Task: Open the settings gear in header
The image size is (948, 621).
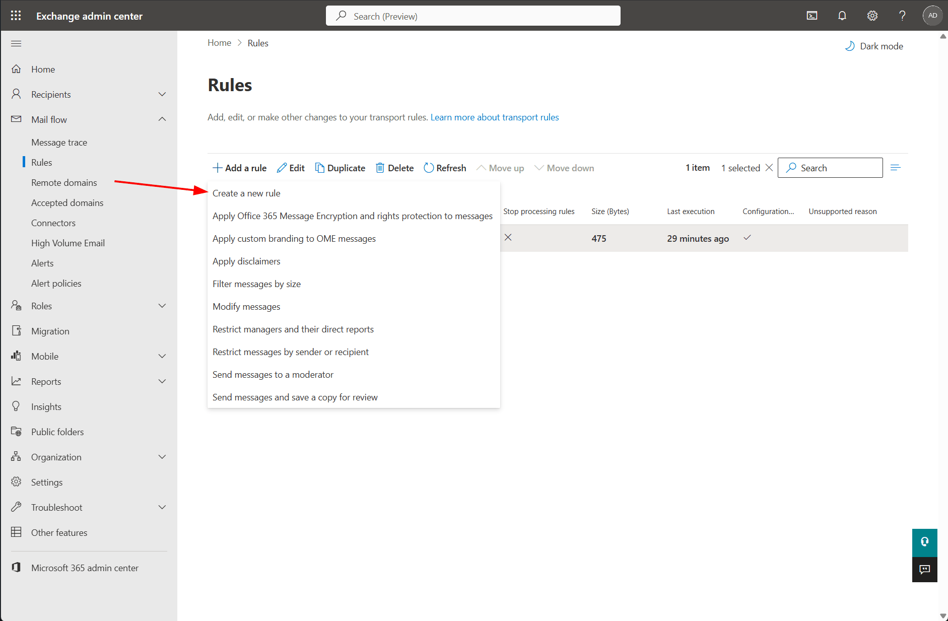Action: (872, 16)
